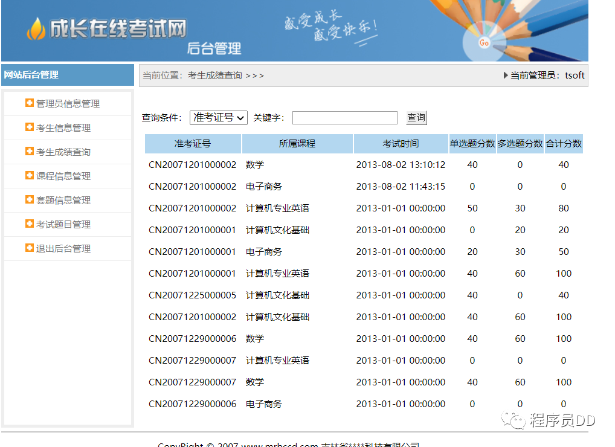
Task: Click the 合计分数 column header
Action: pos(564,144)
